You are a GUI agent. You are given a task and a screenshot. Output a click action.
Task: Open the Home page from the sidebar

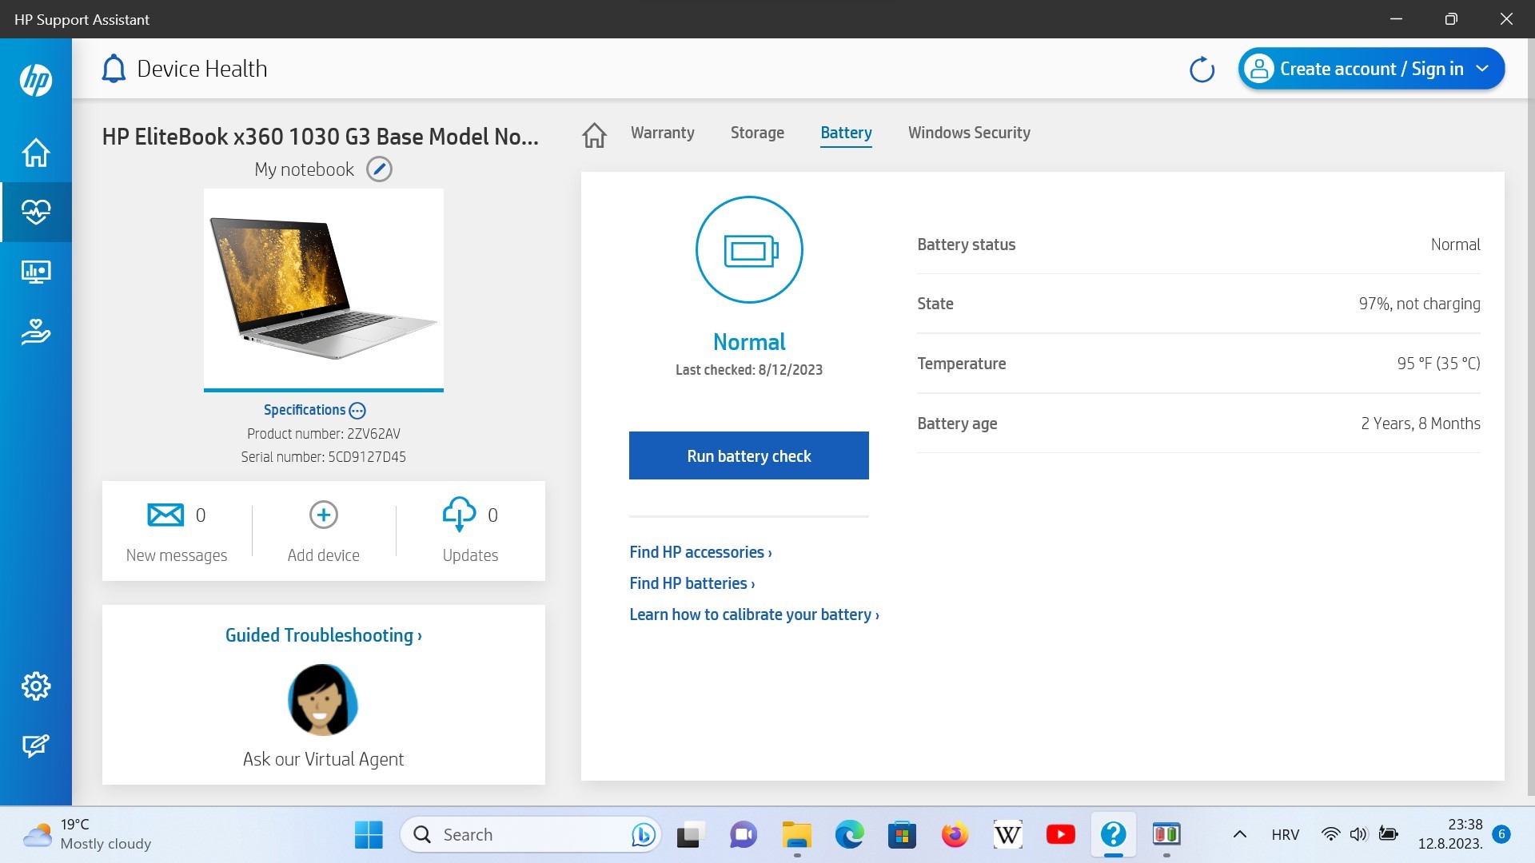coord(36,152)
